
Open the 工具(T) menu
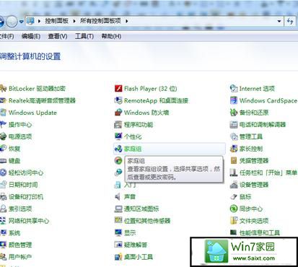click(x=84, y=36)
